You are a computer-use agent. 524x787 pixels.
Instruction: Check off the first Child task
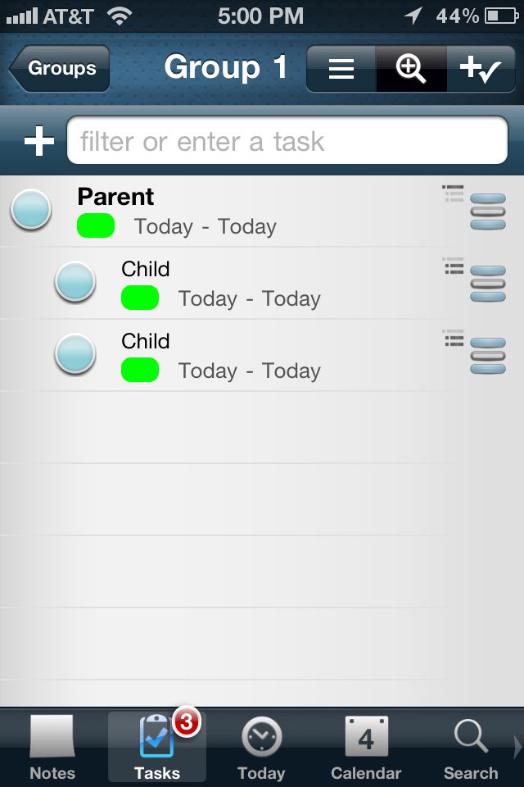[x=75, y=281]
